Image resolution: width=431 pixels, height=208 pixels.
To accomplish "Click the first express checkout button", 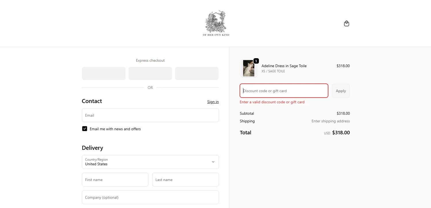I will tap(104, 73).
